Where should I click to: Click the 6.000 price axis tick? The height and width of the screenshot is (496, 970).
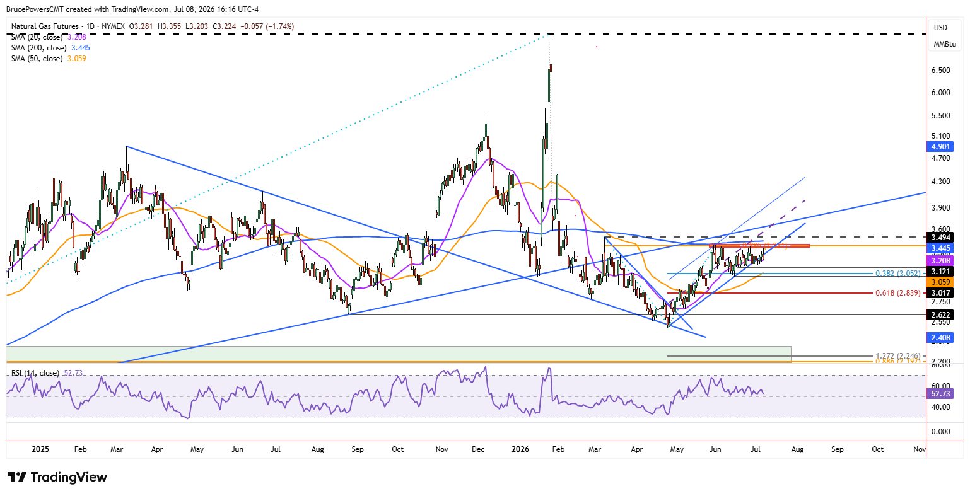[x=941, y=93]
